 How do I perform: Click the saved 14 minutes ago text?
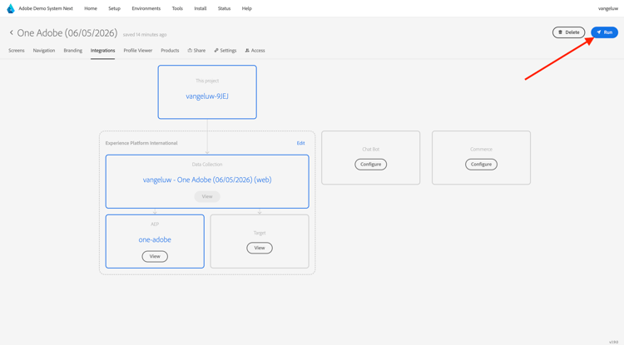click(x=145, y=35)
